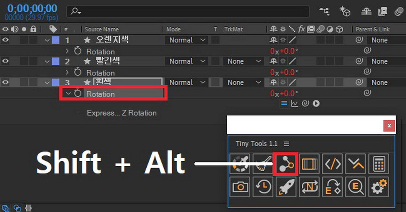Click the parent pick whip of layer 3
The height and width of the screenshot is (212, 406).
359,82
